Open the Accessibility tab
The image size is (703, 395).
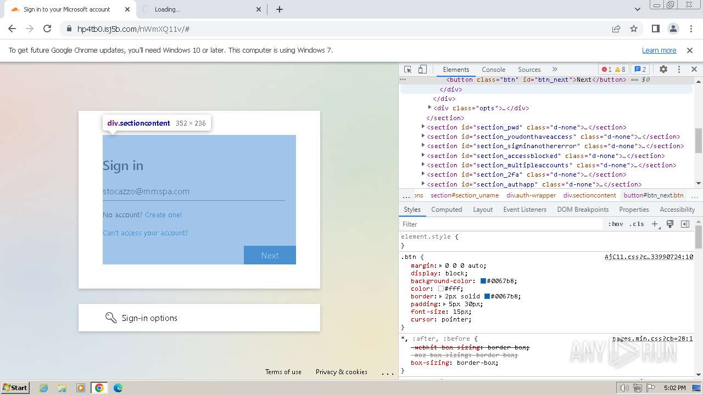[x=677, y=210]
